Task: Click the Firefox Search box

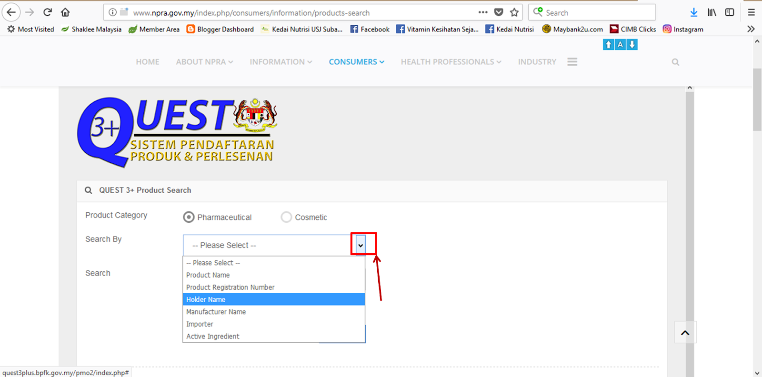Action: (592, 12)
